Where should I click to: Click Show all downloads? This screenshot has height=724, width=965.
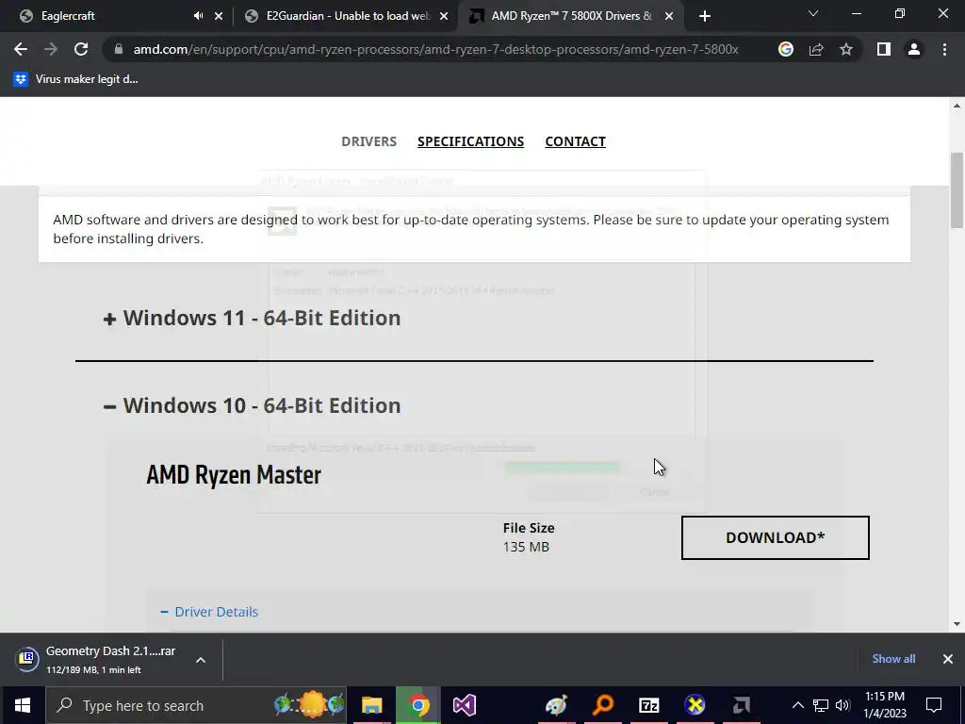click(x=893, y=659)
